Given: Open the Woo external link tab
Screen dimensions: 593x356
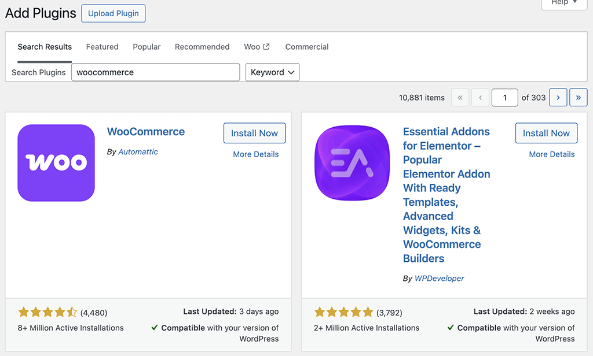Looking at the screenshot, I should [x=257, y=47].
